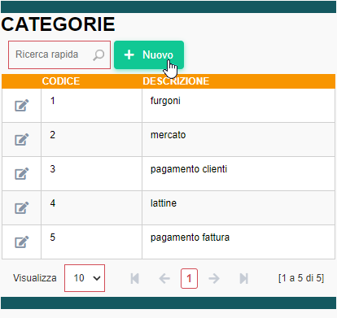The image size is (337, 318).
Task: Select the pagamento fattura cell
Action: [x=239, y=242]
